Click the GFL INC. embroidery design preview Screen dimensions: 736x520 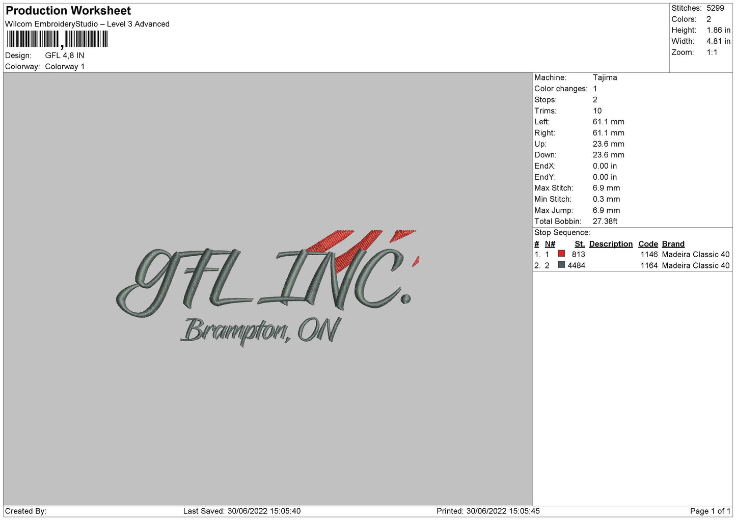(267, 288)
